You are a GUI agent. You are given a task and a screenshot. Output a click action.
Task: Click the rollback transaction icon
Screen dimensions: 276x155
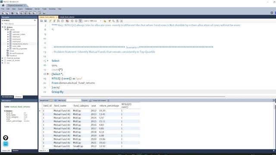[76, 21]
